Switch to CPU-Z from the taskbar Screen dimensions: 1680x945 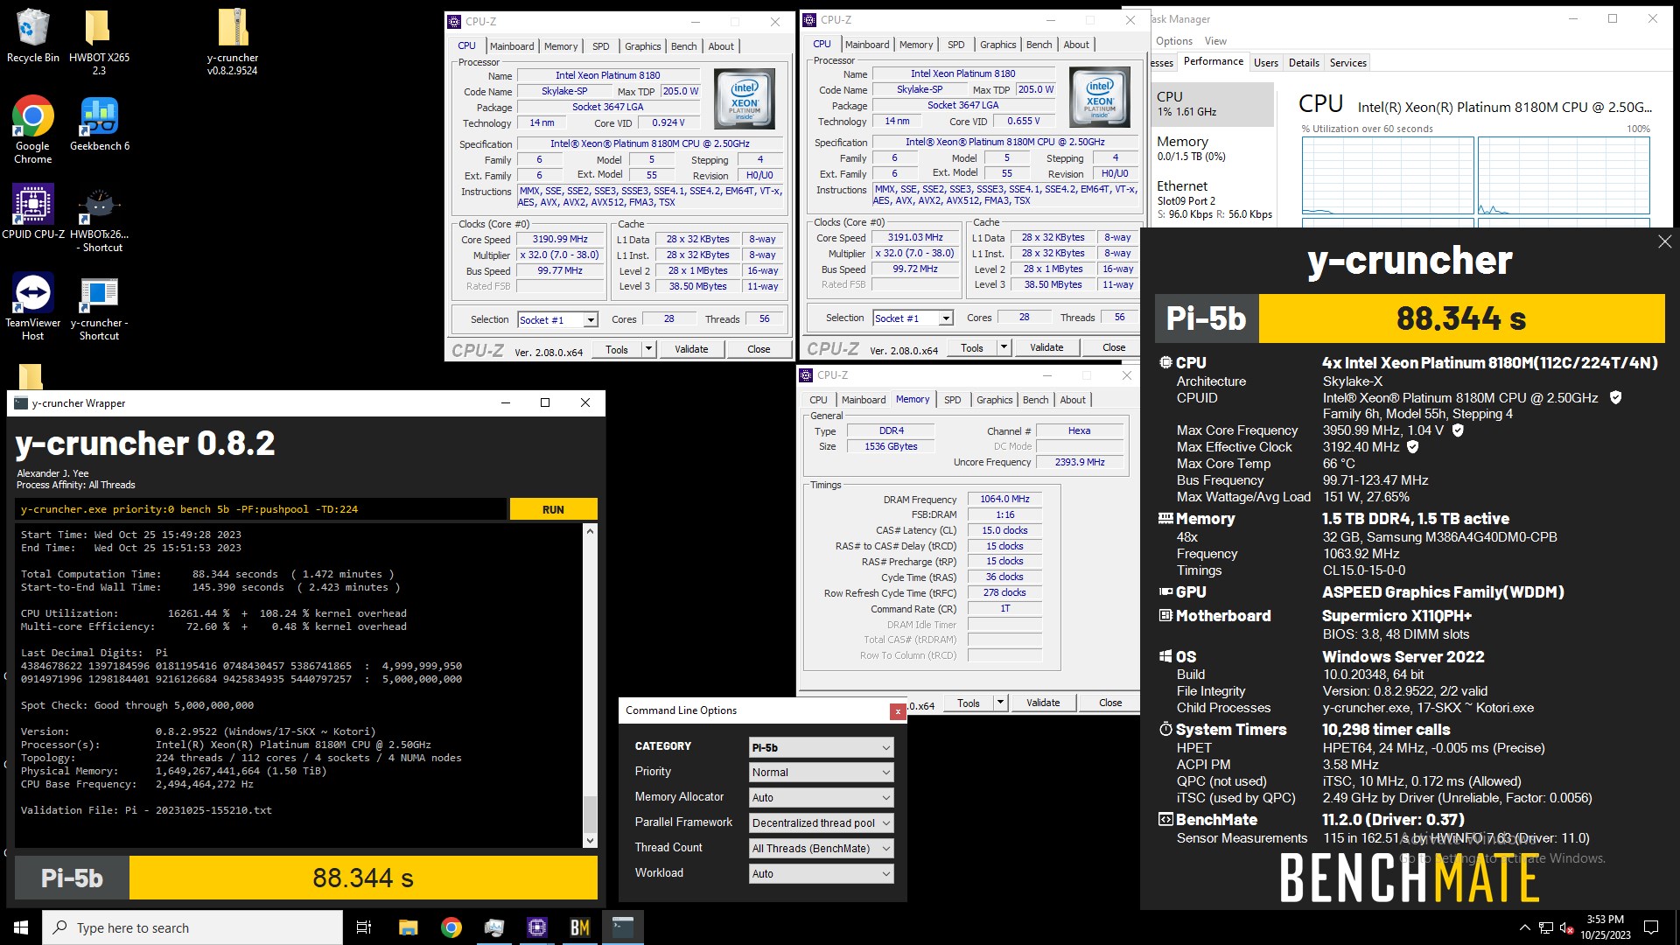tap(537, 927)
